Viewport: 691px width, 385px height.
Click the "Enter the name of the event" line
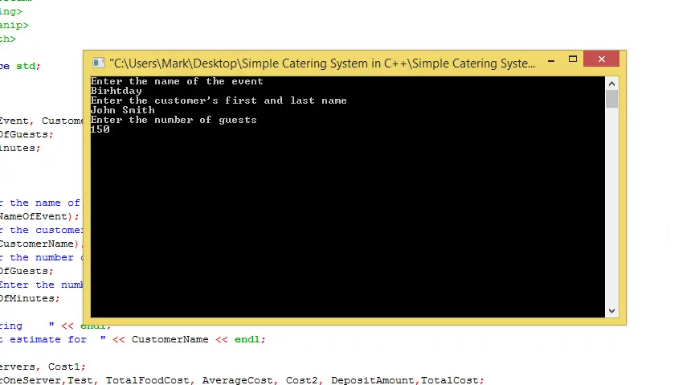[x=177, y=81]
